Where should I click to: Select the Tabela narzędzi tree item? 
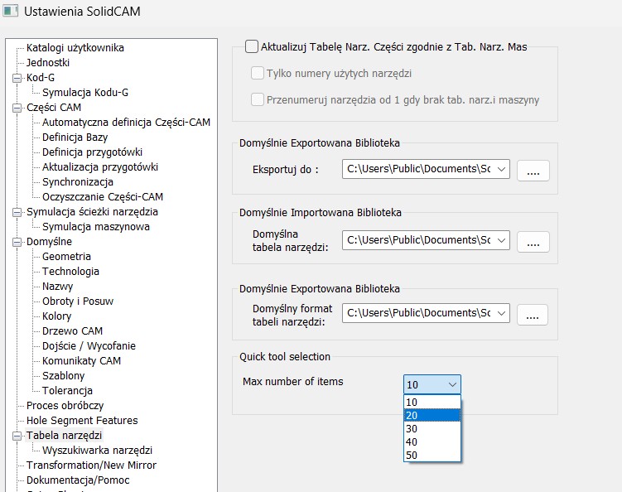pos(65,435)
